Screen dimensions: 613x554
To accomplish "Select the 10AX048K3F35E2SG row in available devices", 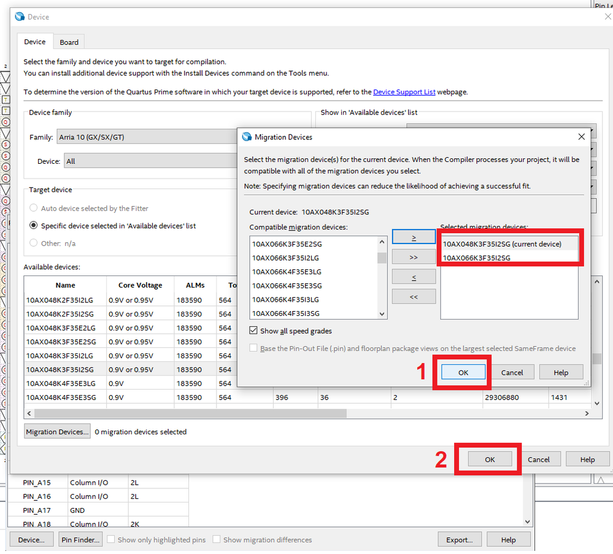I will pyautogui.click(x=131, y=342).
